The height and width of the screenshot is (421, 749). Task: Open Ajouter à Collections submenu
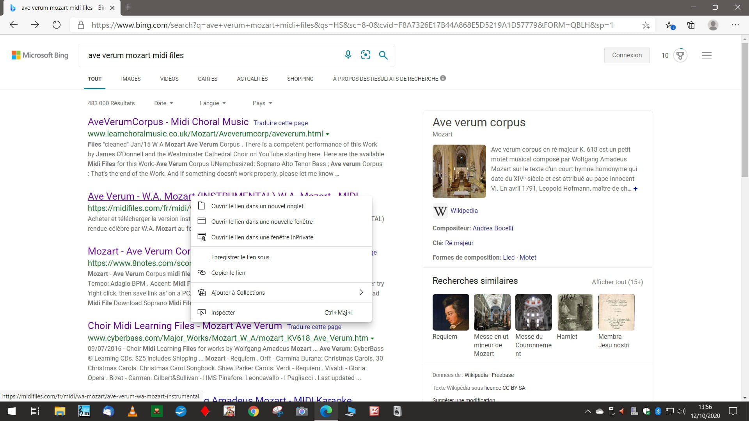click(281, 293)
